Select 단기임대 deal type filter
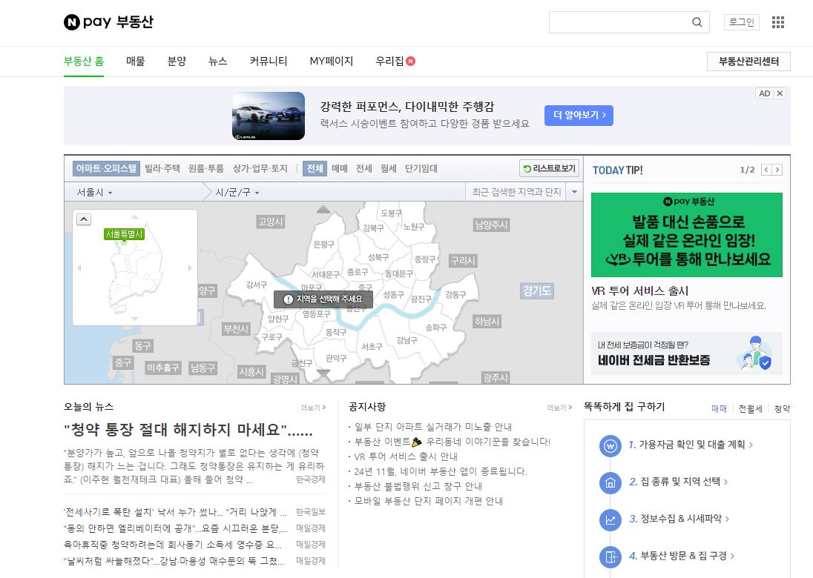Viewport: 813px width, 578px height. [421, 168]
